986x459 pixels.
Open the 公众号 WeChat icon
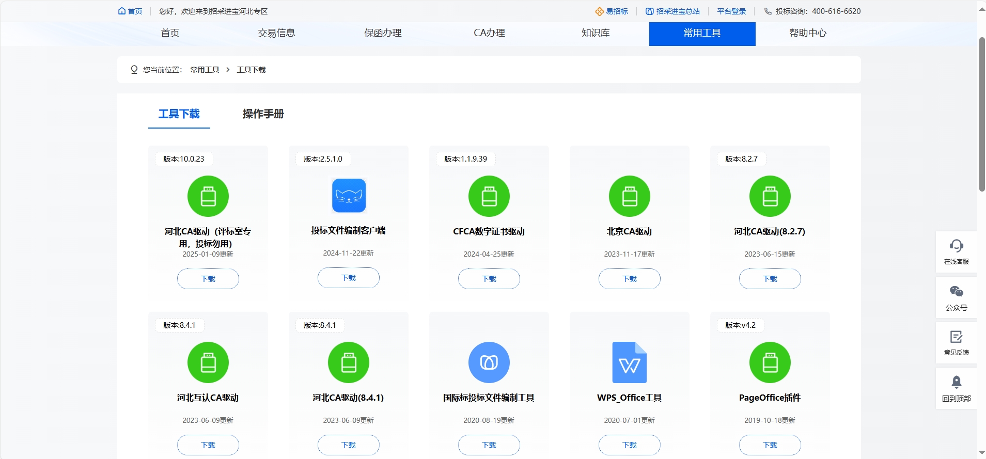(x=956, y=292)
